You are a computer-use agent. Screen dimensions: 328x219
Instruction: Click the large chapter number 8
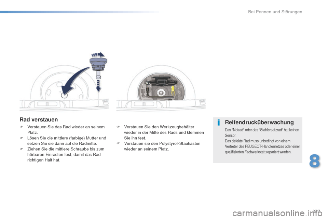[x=314, y=161]
